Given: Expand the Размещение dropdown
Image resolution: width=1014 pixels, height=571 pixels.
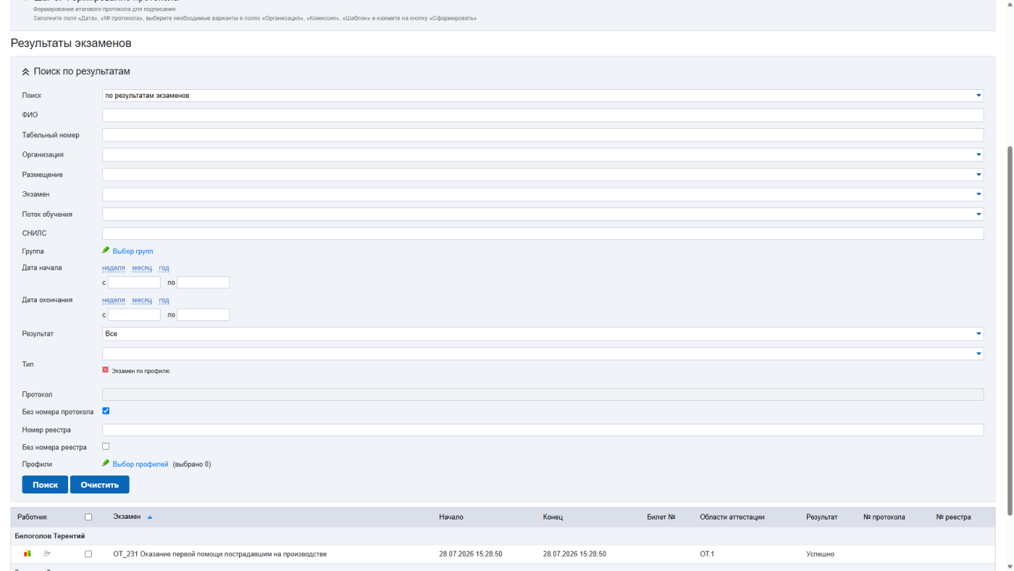Looking at the screenshot, I should point(542,175).
